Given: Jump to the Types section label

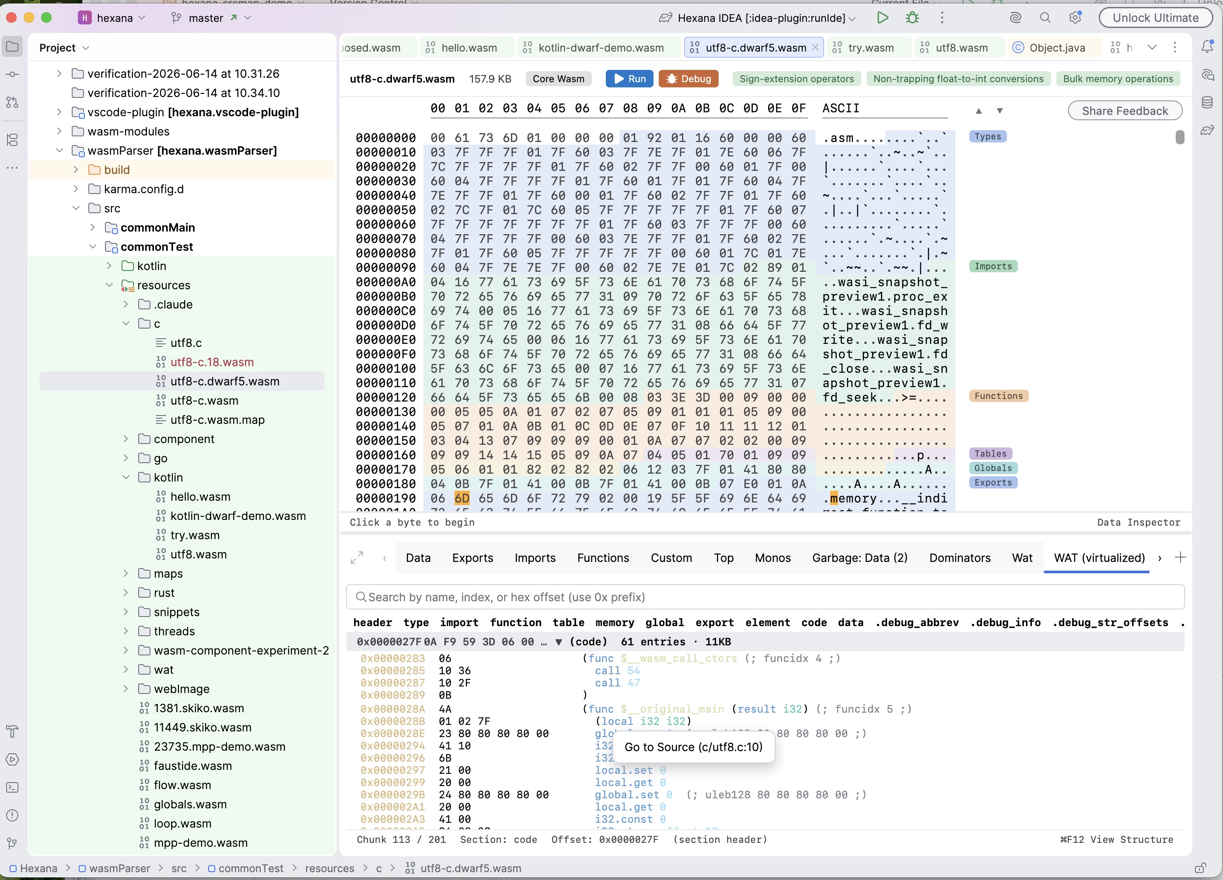Looking at the screenshot, I should 987,137.
